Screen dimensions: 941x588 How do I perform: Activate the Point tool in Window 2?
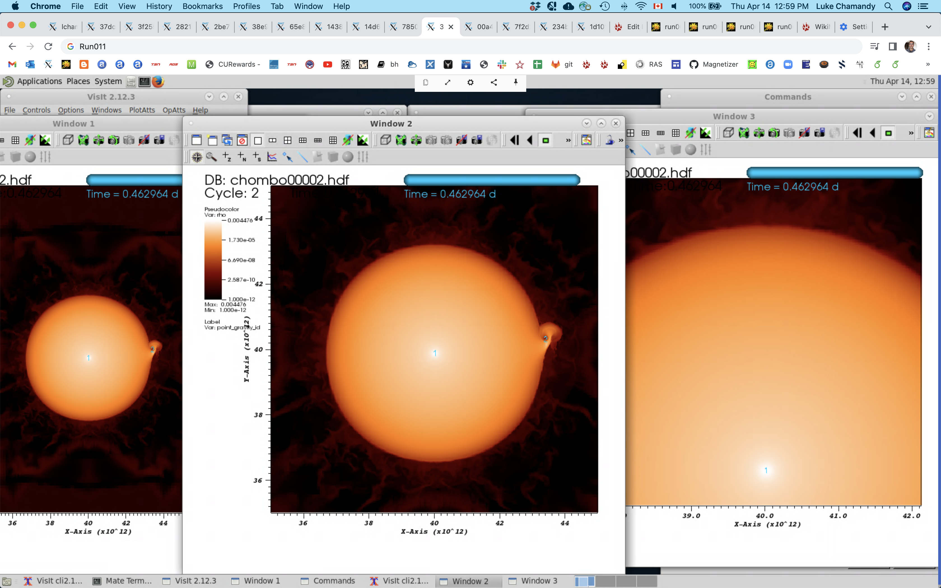[287, 157]
